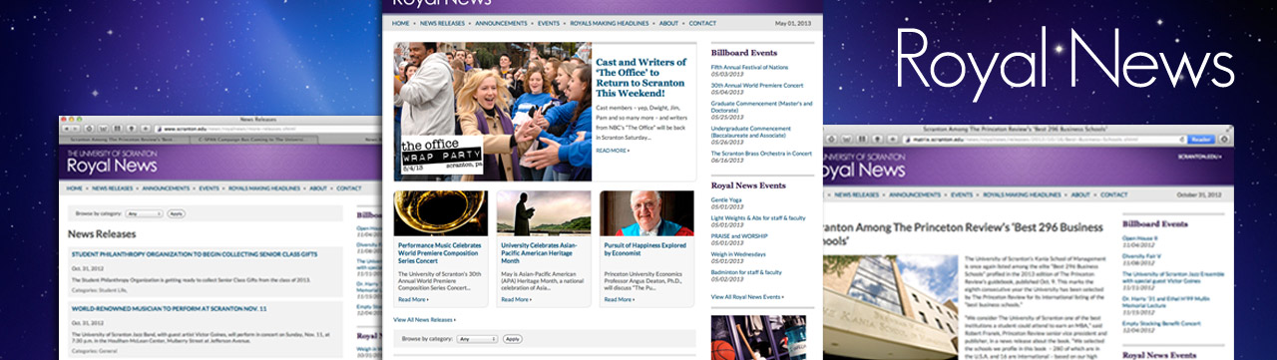Click READ MORE under The Office story
1277x360 pixels.
[613, 150]
